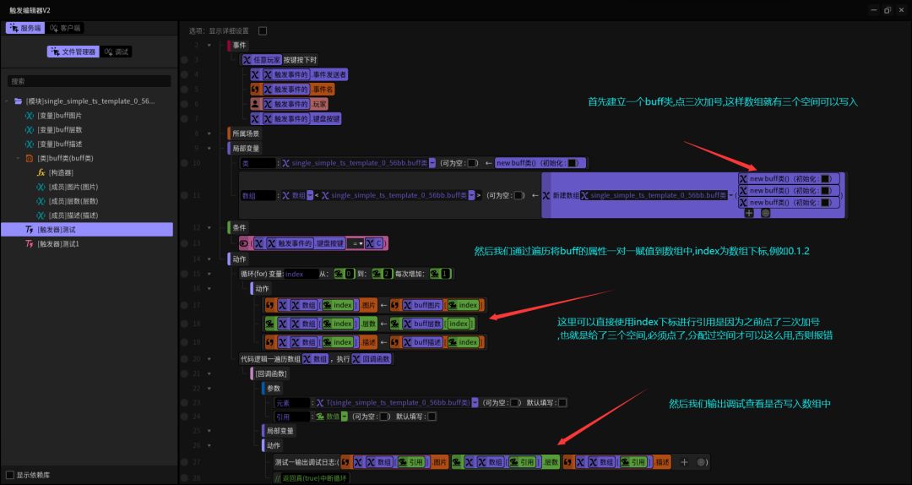The width and height of the screenshot is (912, 485).
Task: Open the type dropdown for variable 类
Action: [x=432, y=164]
